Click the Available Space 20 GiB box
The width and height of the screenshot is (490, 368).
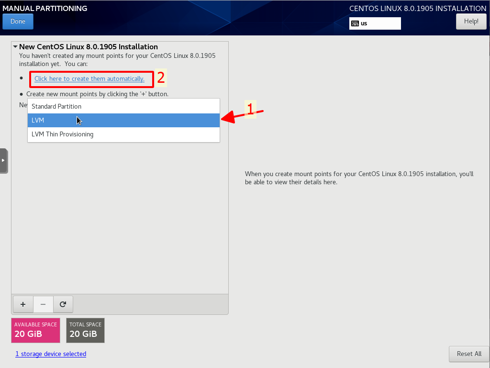pyautogui.click(x=35, y=331)
